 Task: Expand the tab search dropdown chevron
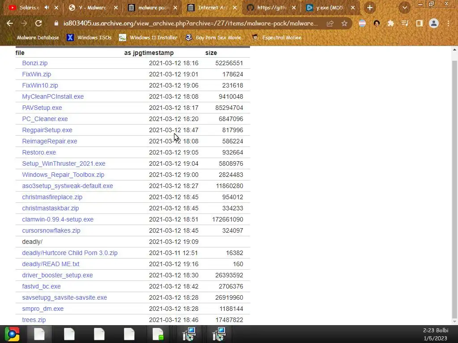pos(404,8)
